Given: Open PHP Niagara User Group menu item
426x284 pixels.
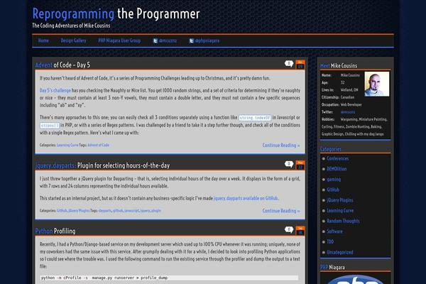Looking at the screenshot, I should [x=119, y=40].
